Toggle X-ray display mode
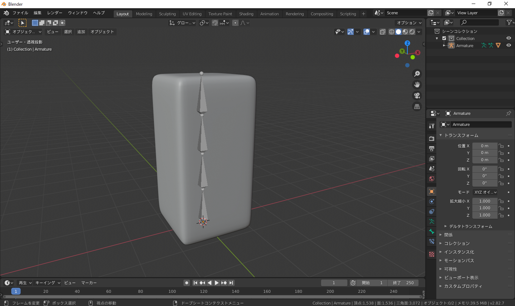515x306 pixels. pos(383,32)
